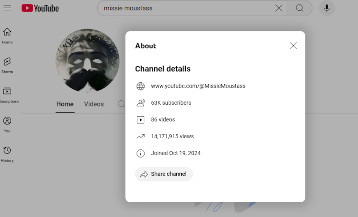Image resolution: width=358 pixels, height=217 pixels.
Task: Click the 'Channel details' heading
Action: click(162, 69)
